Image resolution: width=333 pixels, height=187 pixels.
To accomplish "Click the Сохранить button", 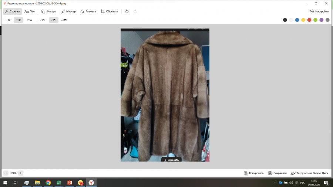I will [277, 173].
